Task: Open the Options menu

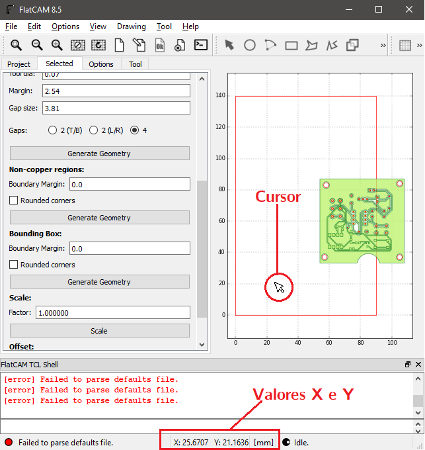Action: point(65,26)
